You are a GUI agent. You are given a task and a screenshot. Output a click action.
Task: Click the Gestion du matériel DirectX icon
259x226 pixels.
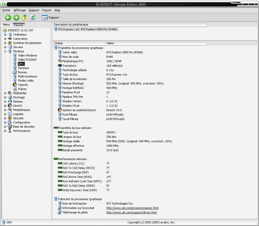60,110
